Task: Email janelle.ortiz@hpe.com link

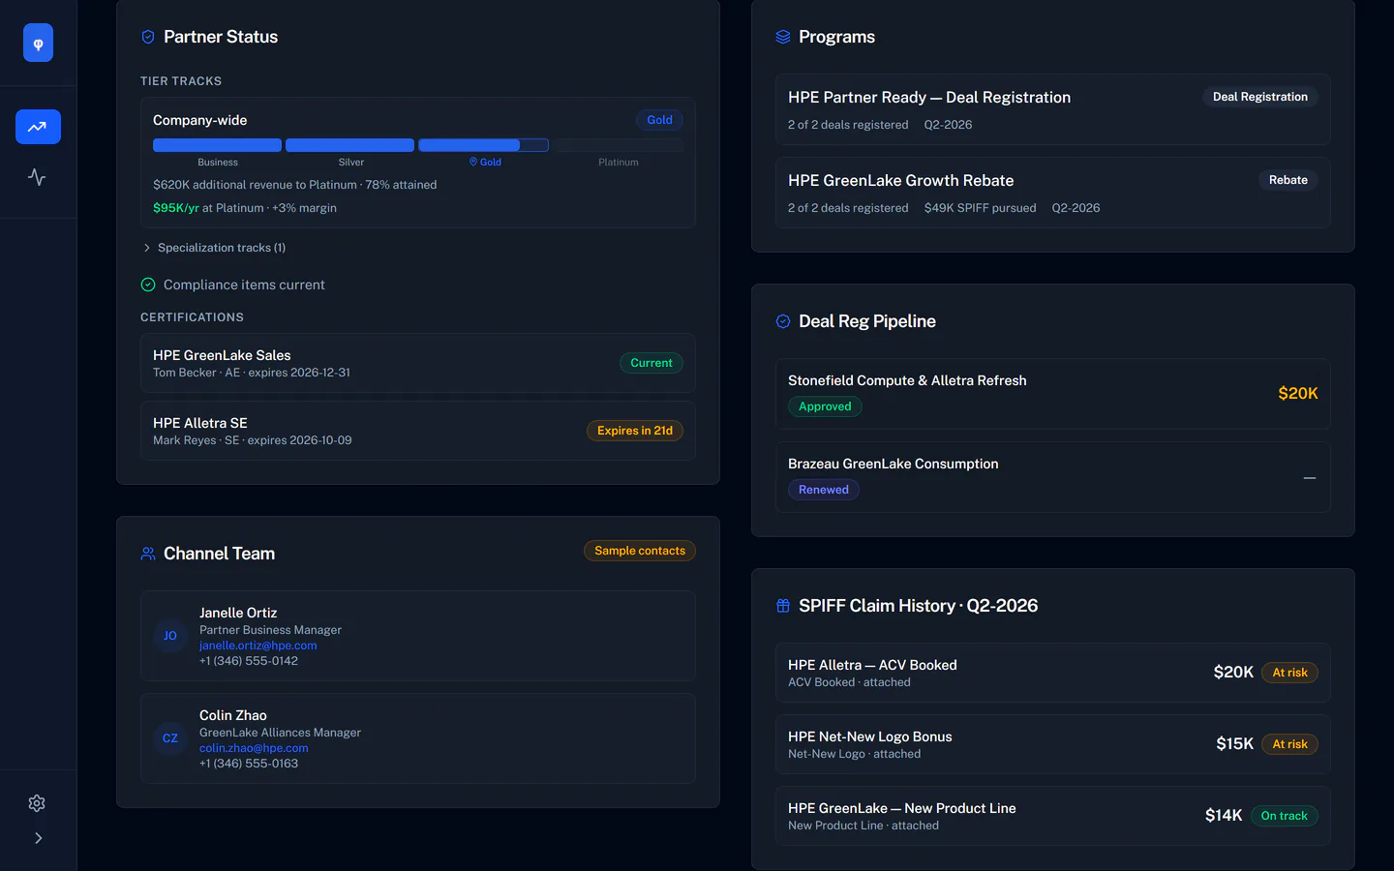Action: (258, 646)
